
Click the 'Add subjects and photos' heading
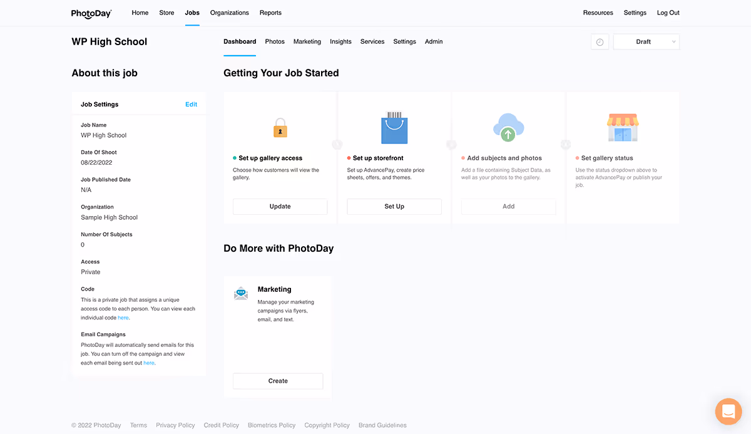[x=504, y=158]
